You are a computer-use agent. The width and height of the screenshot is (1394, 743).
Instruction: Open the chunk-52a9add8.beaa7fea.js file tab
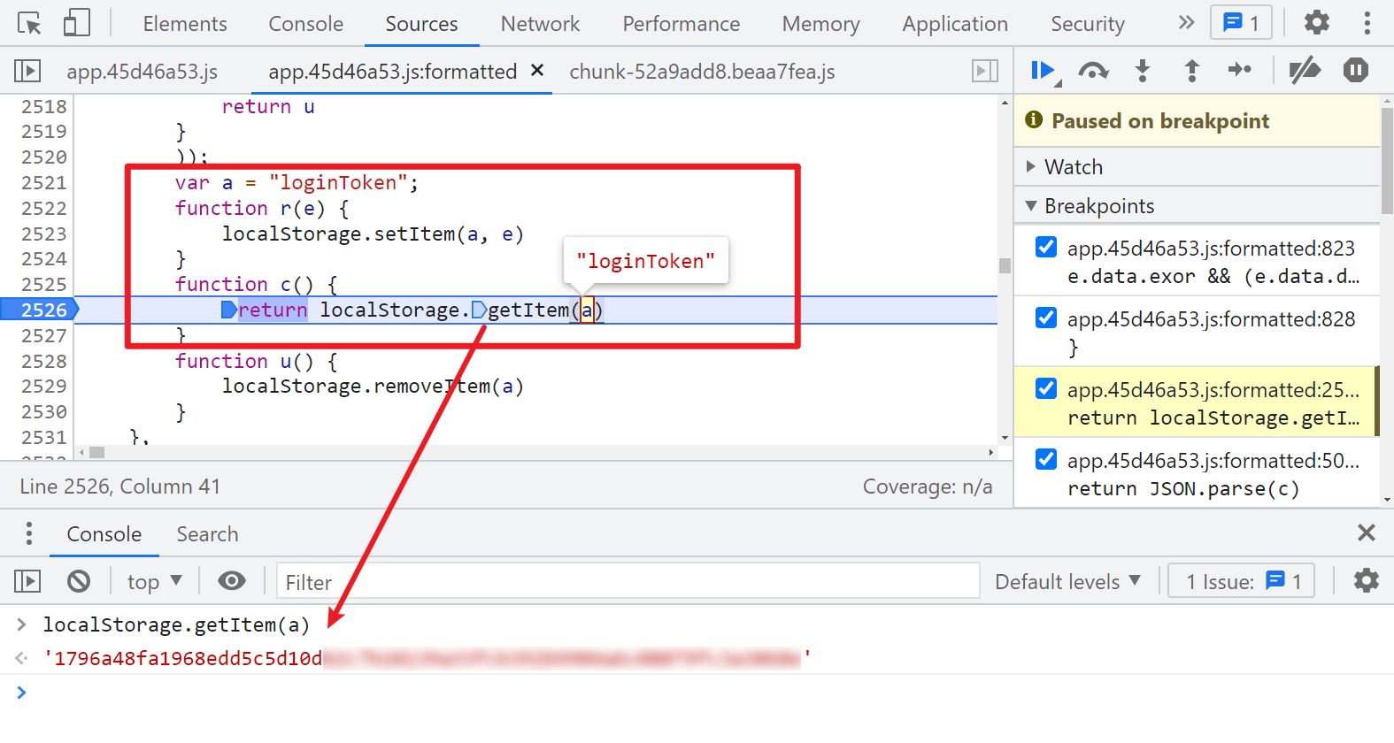(702, 72)
